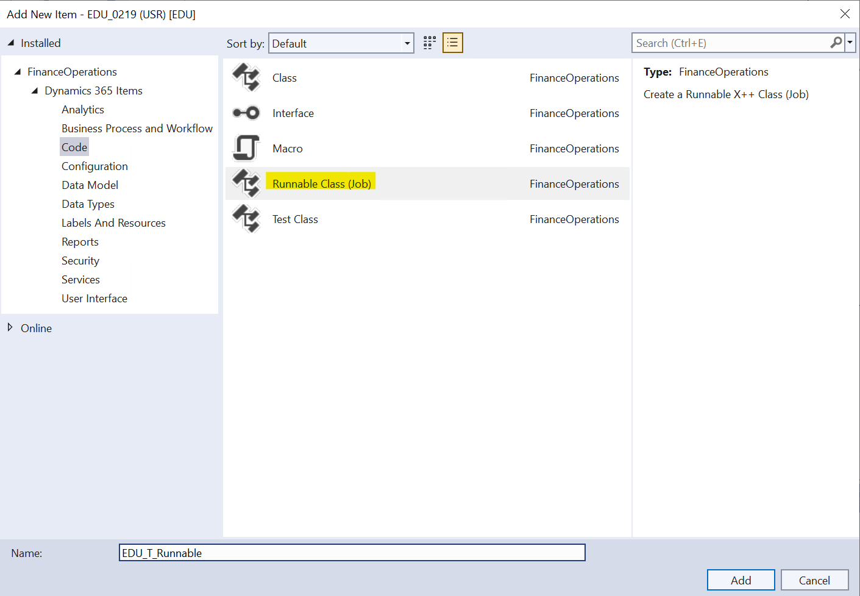Click the Cancel button

[x=815, y=580]
